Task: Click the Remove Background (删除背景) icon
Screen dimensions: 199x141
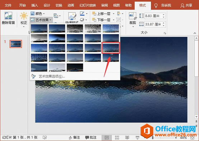Action: pos(8,16)
